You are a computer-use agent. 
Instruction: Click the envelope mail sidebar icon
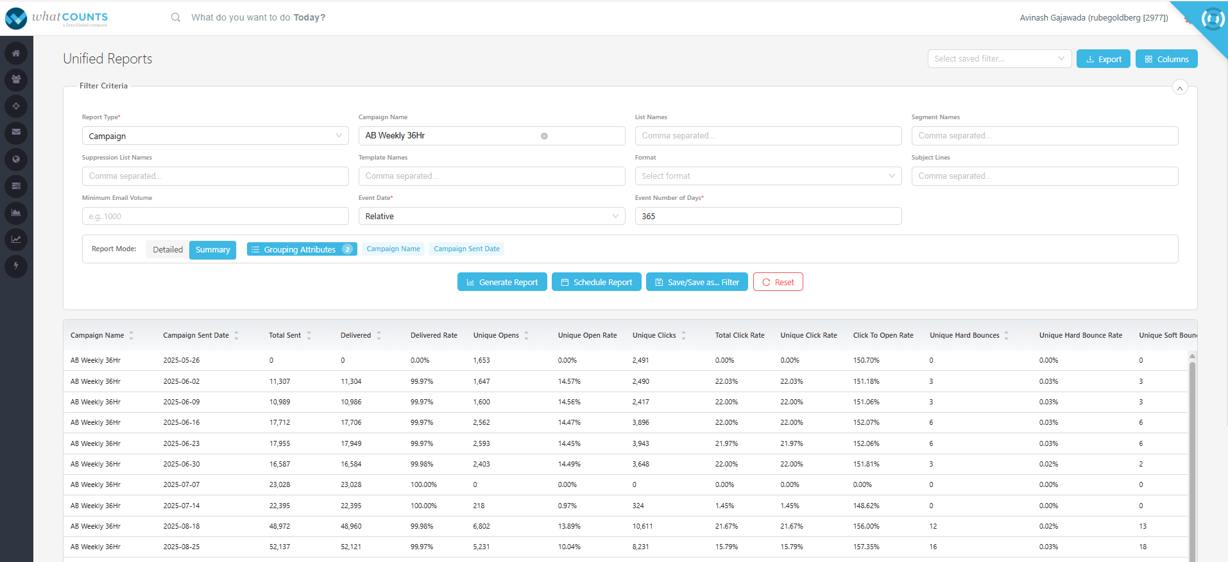click(16, 132)
